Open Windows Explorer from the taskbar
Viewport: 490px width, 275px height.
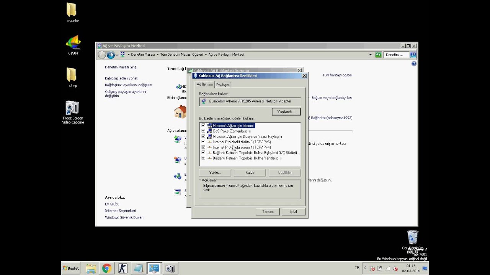[91, 269]
